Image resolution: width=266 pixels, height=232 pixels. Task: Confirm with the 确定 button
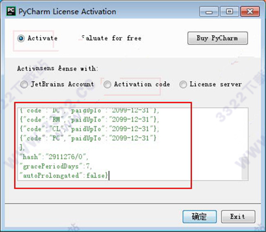coord(200,216)
